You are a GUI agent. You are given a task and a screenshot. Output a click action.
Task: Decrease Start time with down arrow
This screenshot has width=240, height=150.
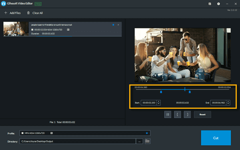pos(159,104)
